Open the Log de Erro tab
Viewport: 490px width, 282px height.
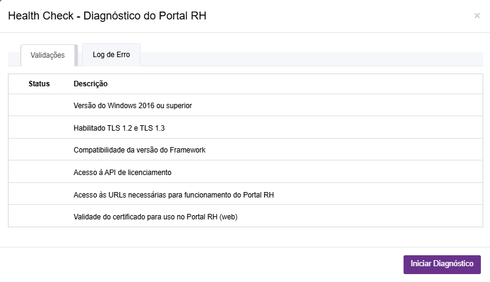111,55
